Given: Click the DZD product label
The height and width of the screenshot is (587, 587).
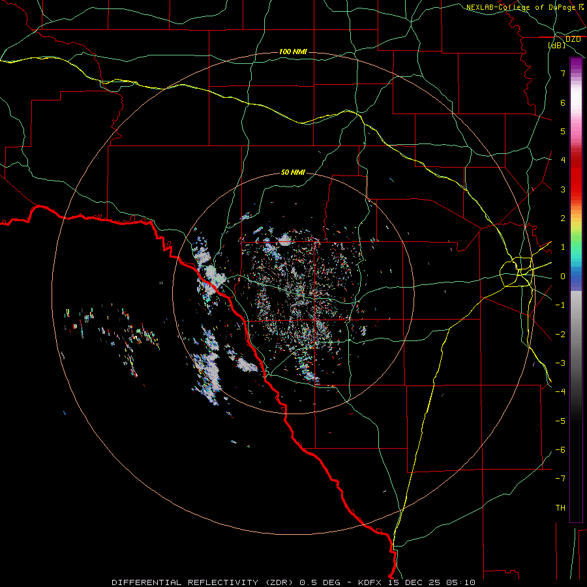Looking at the screenshot, I should (573, 39).
